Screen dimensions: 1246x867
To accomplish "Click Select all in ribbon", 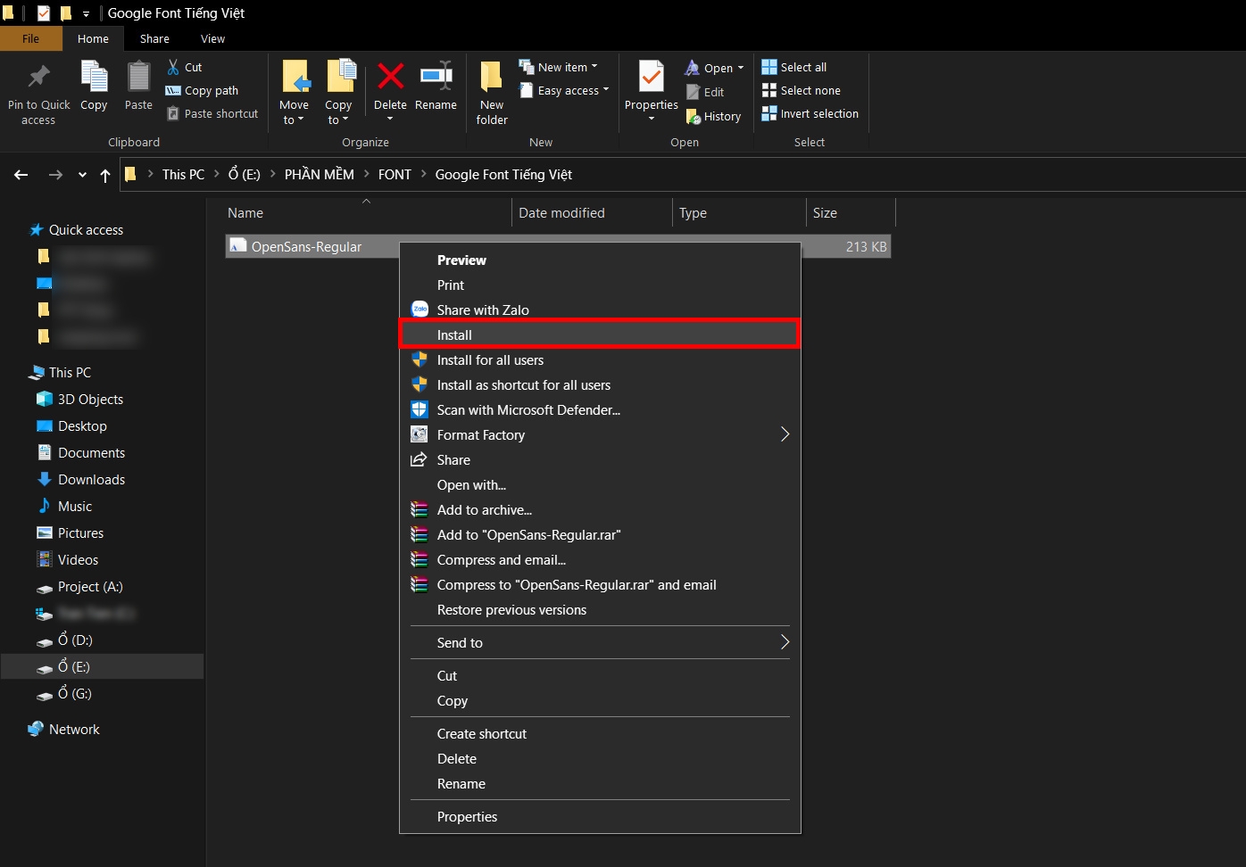I will pyautogui.click(x=794, y=67).
